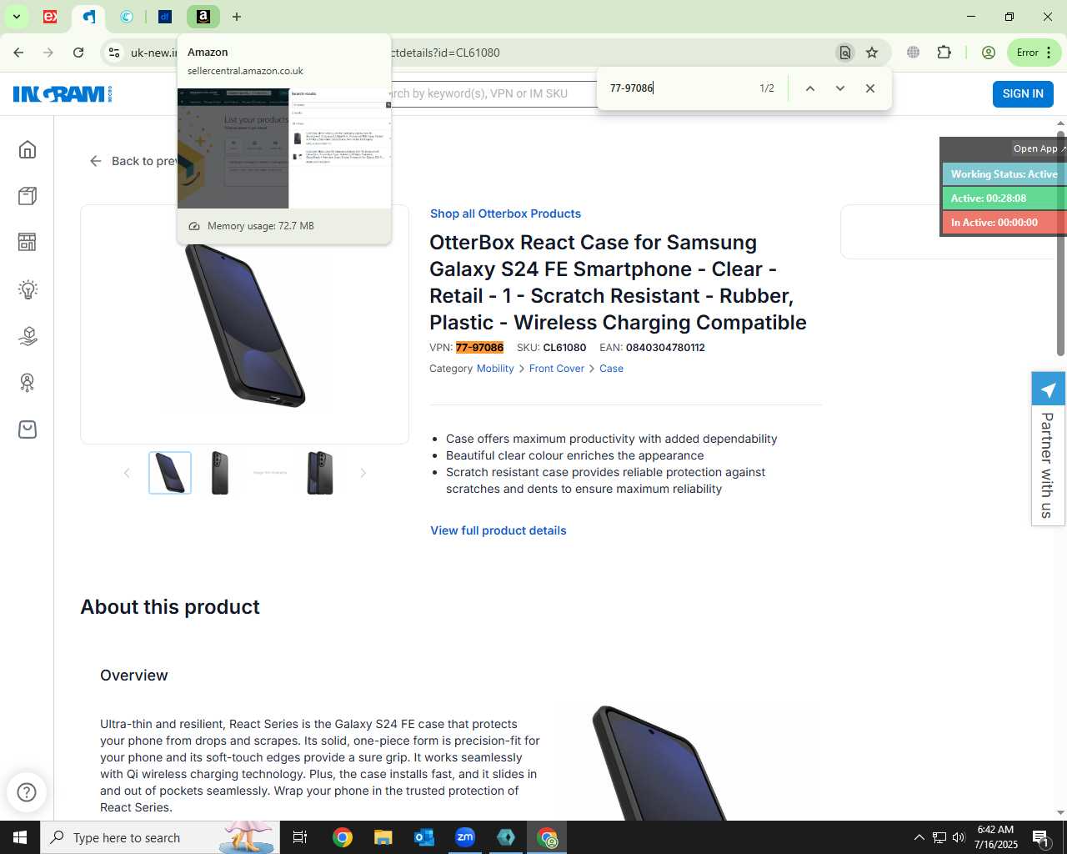Show hidden system tray icons
Image resolution: width=1067 pixels, height=854 pixels.
coord(919,837)
